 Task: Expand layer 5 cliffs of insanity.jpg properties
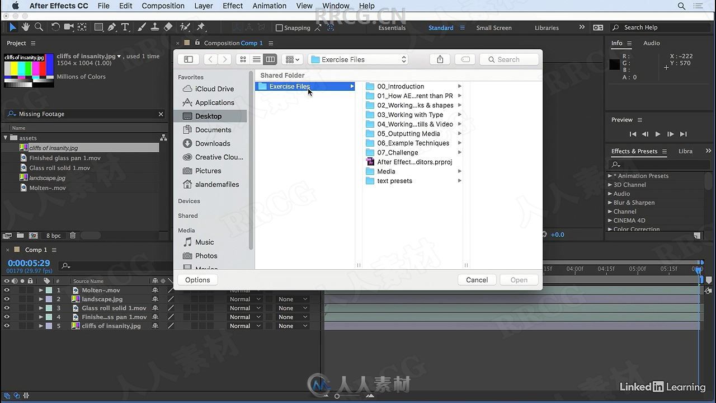click(41, 326)
